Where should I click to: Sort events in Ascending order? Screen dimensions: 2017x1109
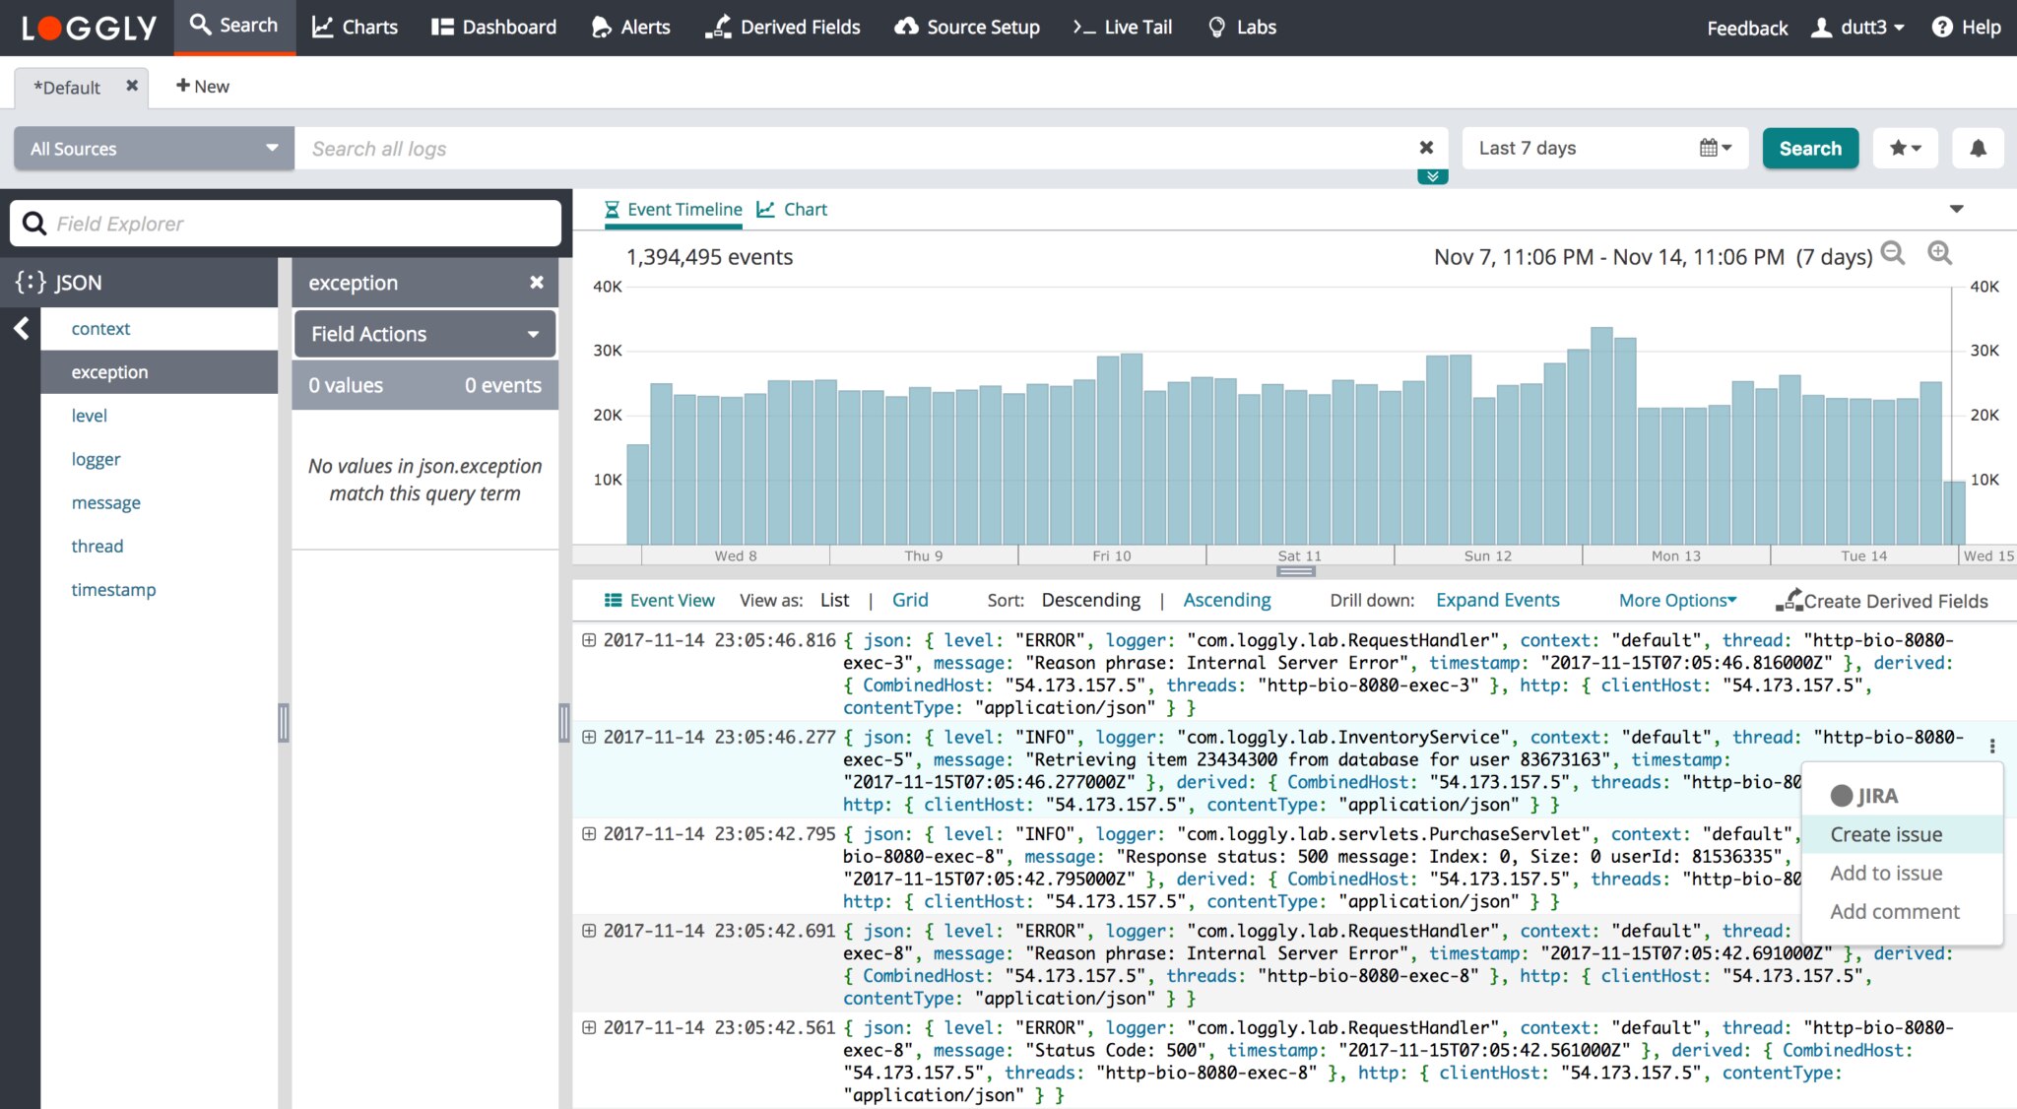[1226, 600]
